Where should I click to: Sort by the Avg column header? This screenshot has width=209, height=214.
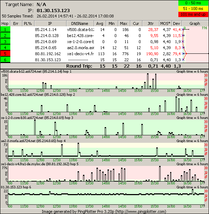pos(100,24)
